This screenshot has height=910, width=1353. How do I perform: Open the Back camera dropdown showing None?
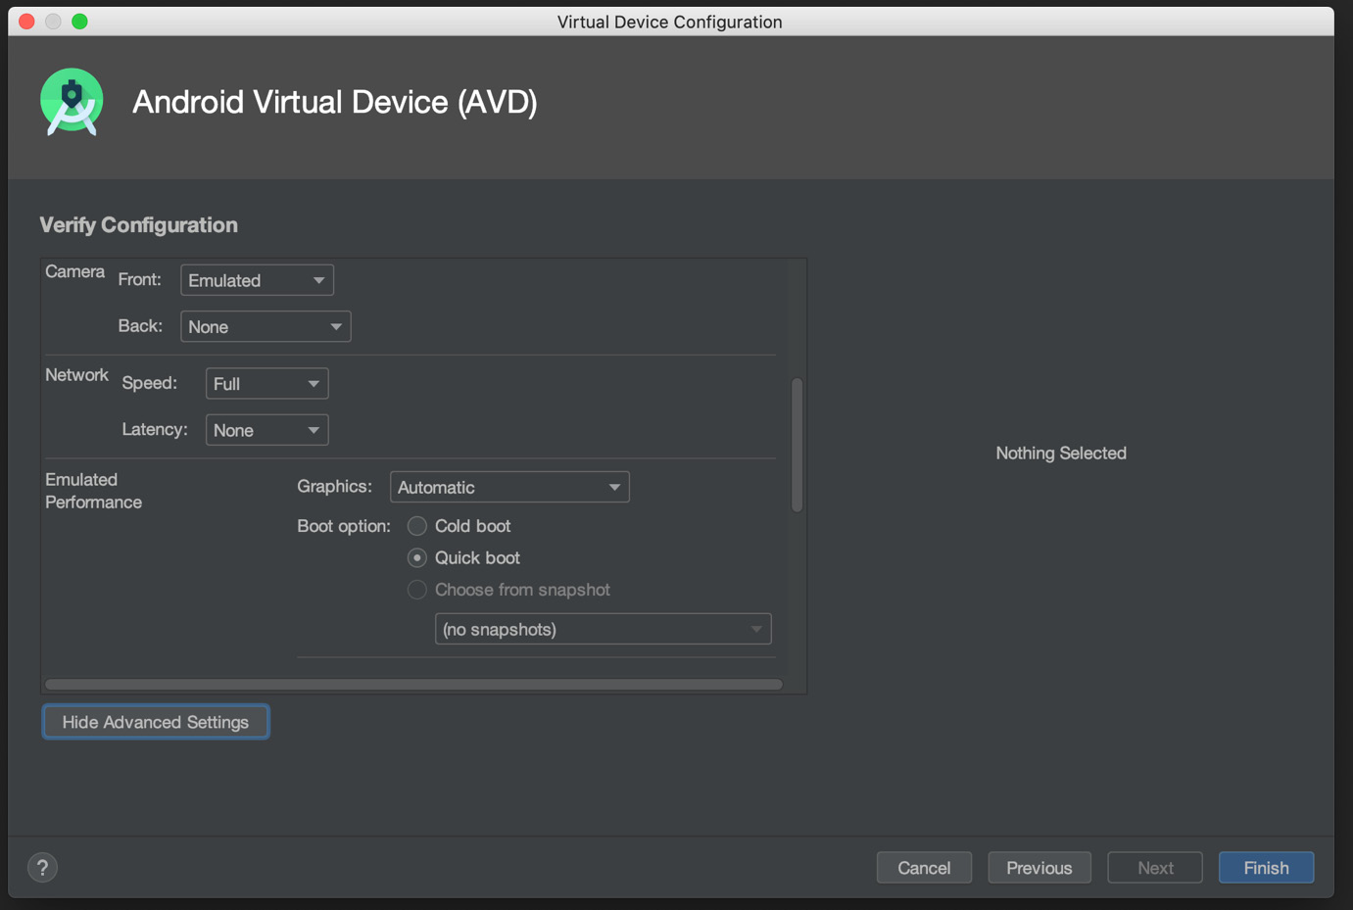(266, 326)
